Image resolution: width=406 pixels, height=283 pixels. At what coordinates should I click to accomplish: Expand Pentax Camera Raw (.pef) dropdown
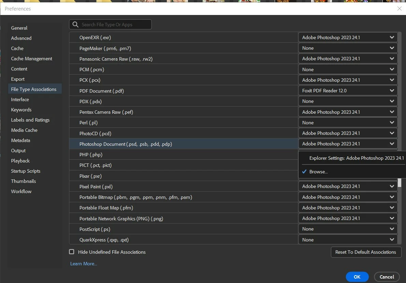click(348, 112)
